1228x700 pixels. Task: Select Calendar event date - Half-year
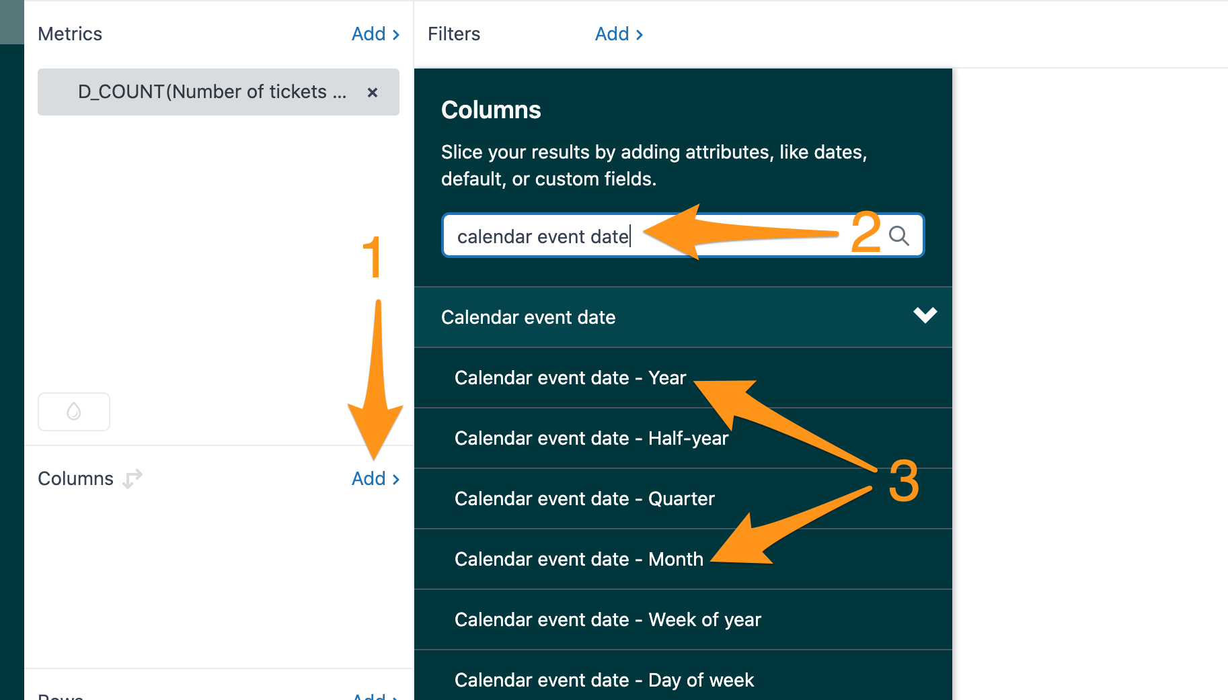click(683, 438)
